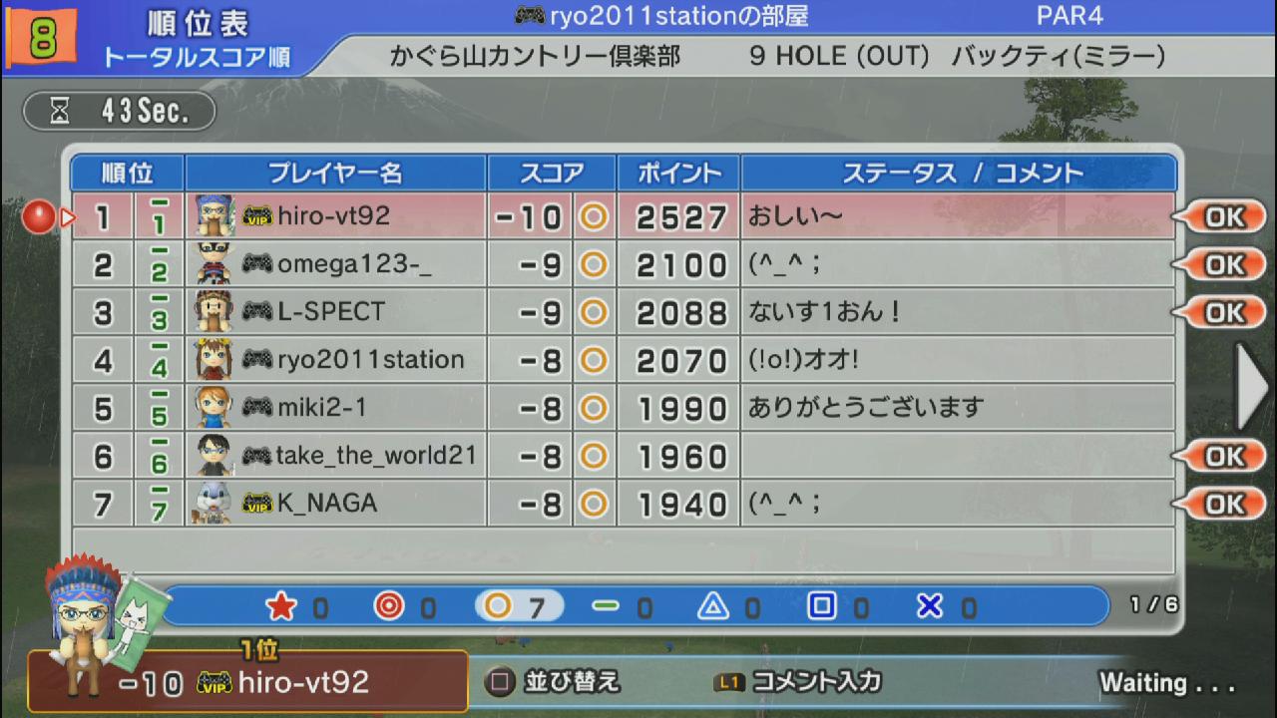The image size is (1277, 718).
Task: Click the blue triangle score icon
Action: [x=712, y=606]
